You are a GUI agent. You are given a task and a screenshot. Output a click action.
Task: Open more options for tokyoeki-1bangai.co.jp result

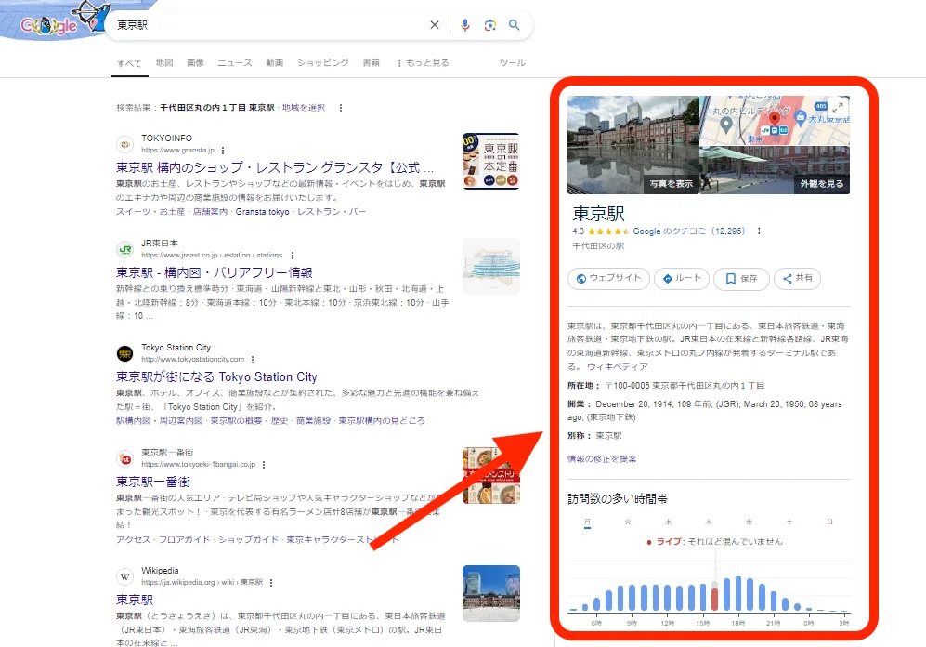(x=264, y=465)
